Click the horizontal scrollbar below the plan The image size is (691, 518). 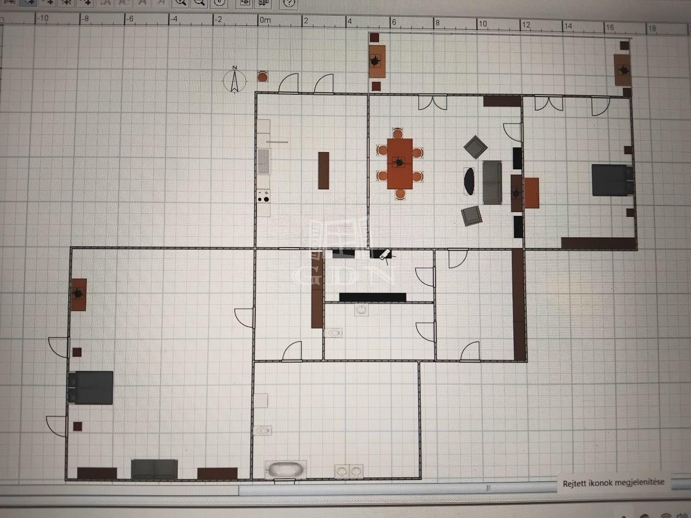pyautogui.click(x=397, y=489)
